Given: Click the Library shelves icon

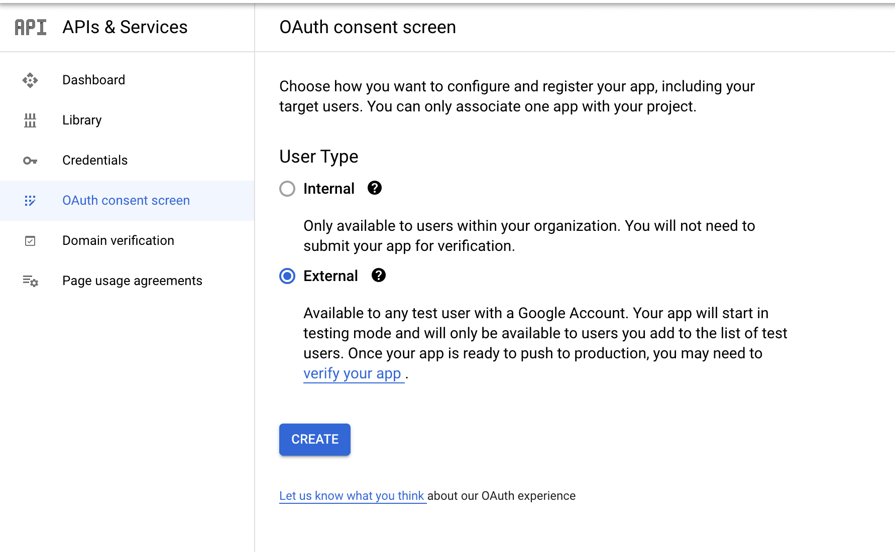Looking at the screenshot, I should 30,120.
